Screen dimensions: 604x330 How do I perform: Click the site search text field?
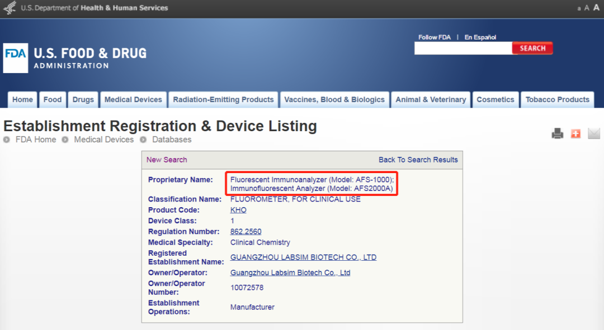pyautogui.click(x=463, y=49)
